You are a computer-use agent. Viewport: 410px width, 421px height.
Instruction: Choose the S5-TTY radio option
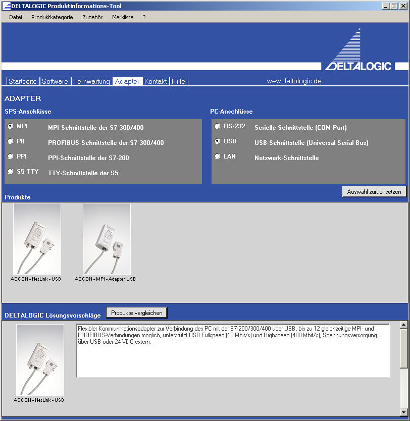[11, 171]
